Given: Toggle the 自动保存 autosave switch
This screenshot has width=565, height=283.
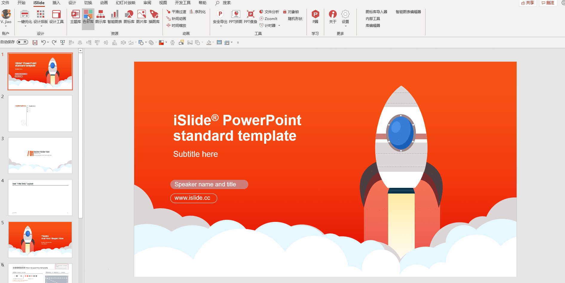Looking at the screenshot, I should coord(22,42).
